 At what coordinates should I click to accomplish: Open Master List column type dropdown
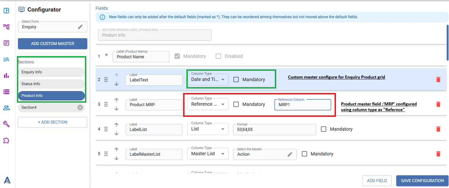click(x=208, y=154)
